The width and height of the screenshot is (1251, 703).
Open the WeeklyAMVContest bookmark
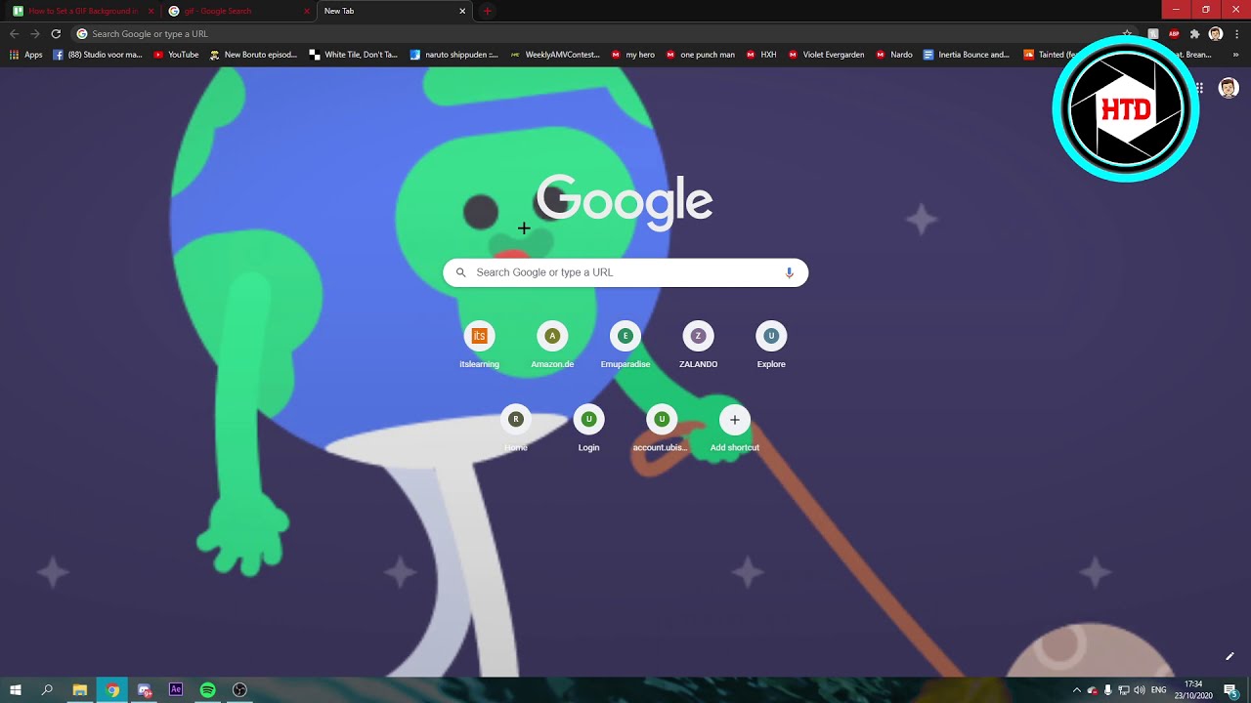point(555,55)
